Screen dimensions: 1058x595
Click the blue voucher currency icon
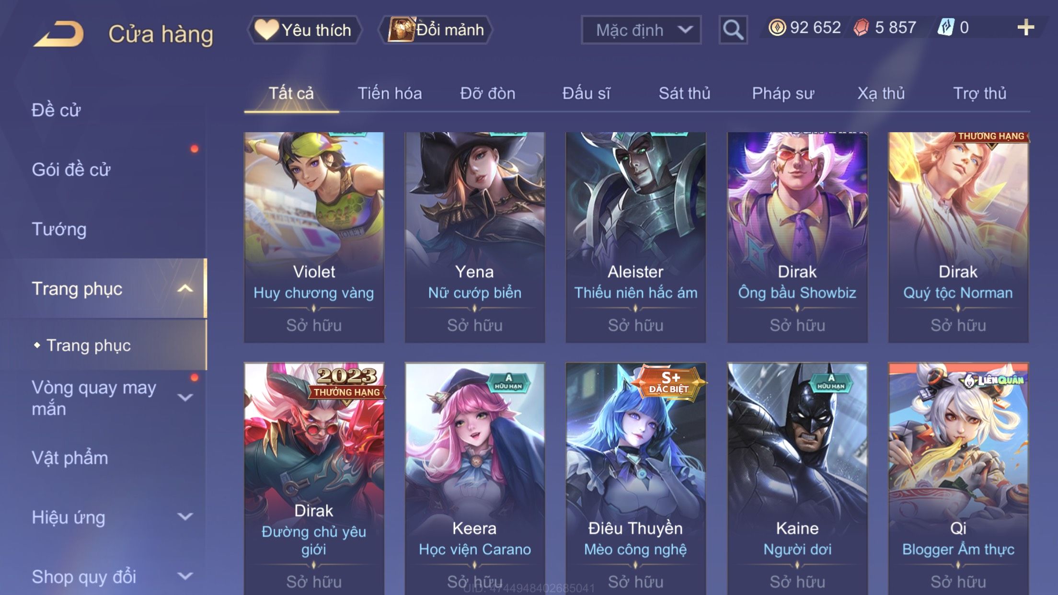coord(946,27)
